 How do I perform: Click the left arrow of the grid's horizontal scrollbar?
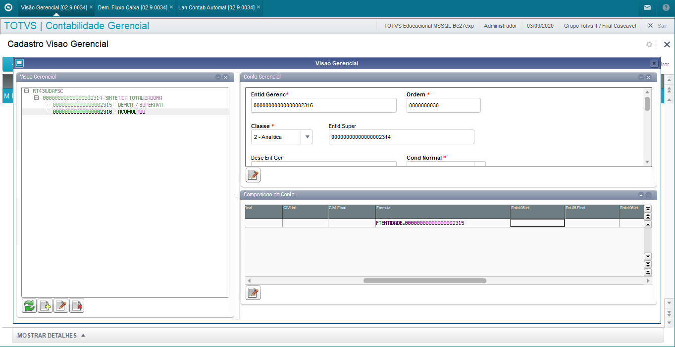pos(249,281)
